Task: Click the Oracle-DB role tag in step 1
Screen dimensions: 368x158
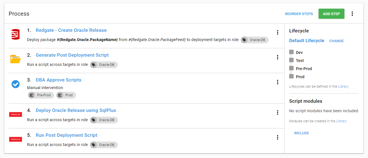Action: tap(255, 40)
